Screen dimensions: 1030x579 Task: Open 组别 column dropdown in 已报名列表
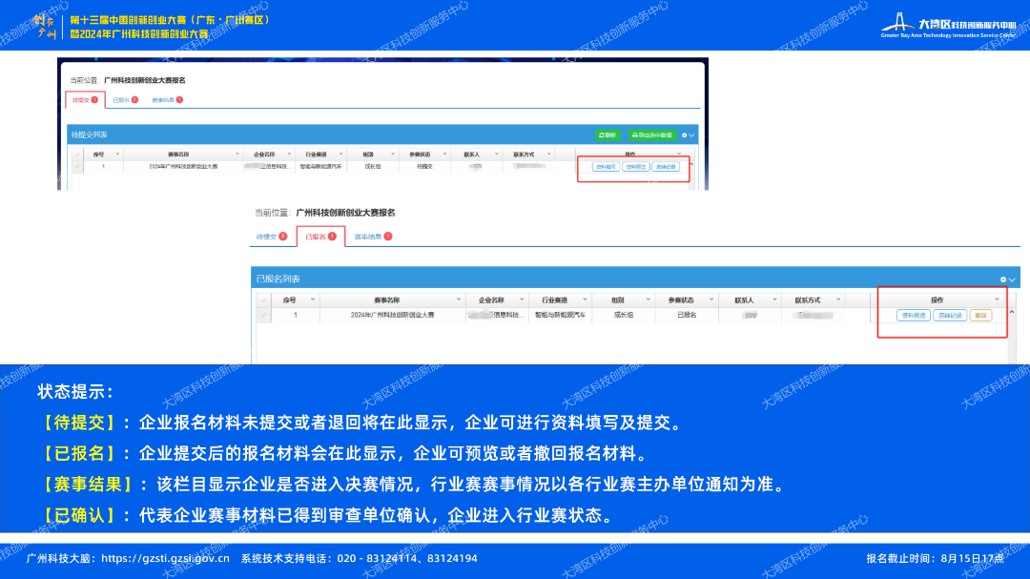648,300
